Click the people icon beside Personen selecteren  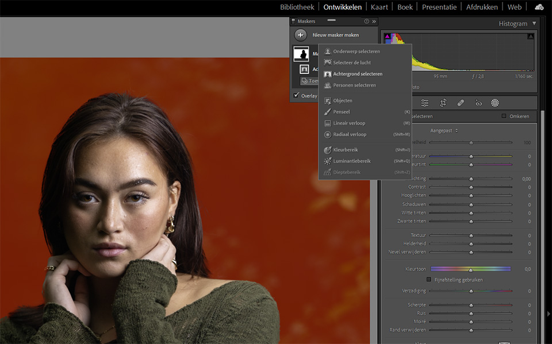pyautogui.click(x=327, y=85)
